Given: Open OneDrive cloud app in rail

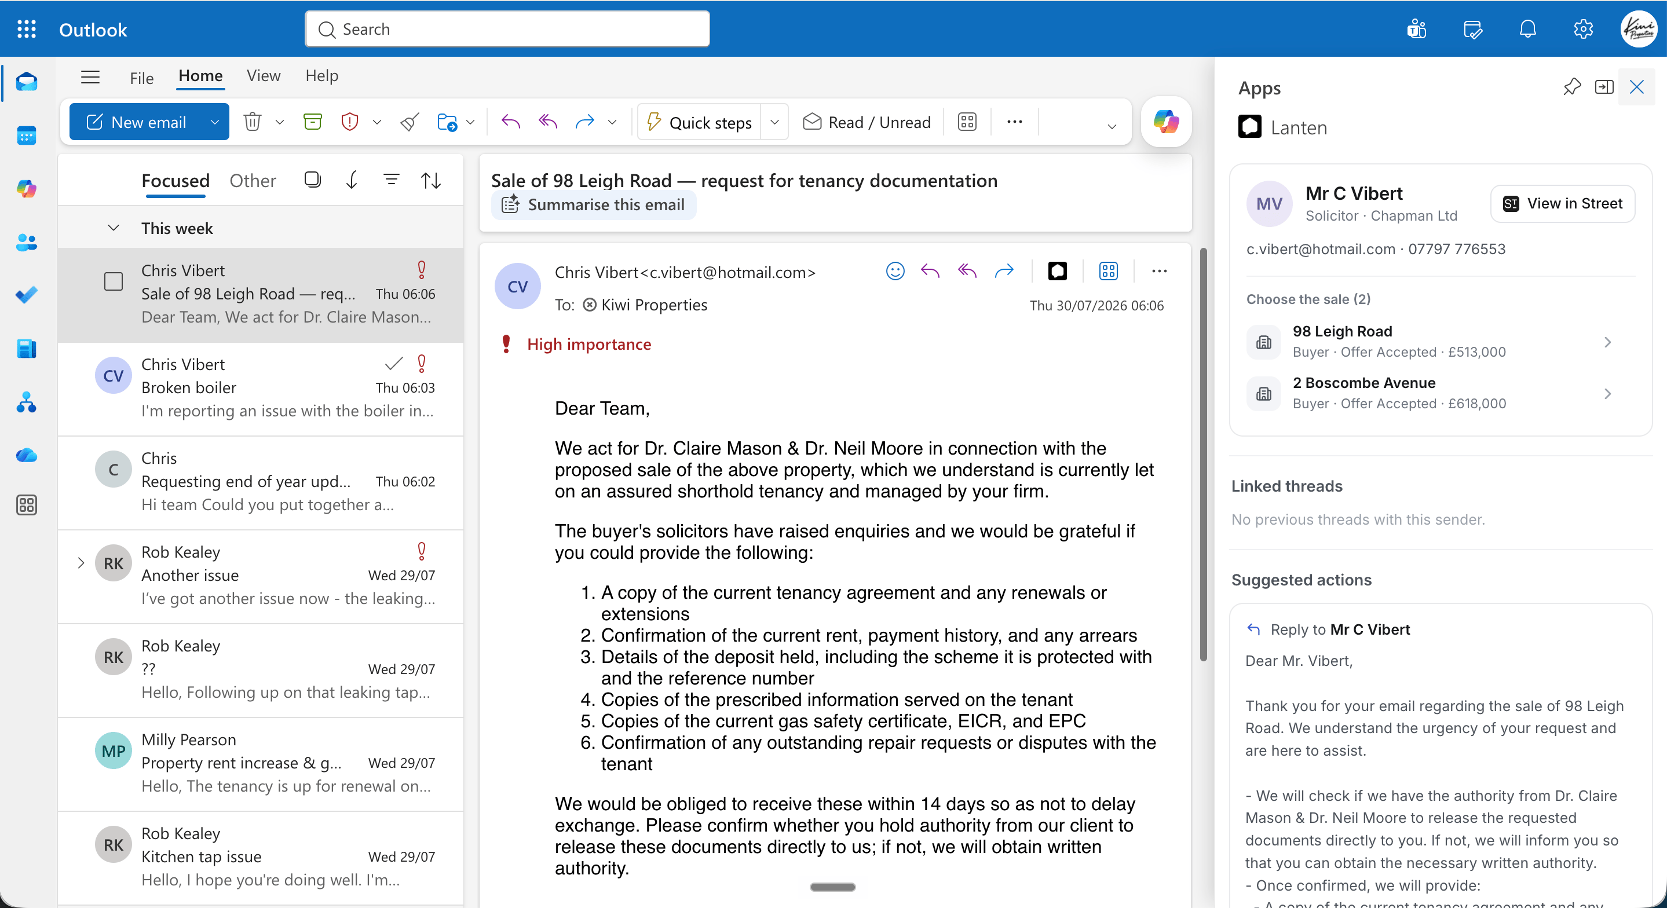Looking at the screenshot, I should tap(27, 456).
